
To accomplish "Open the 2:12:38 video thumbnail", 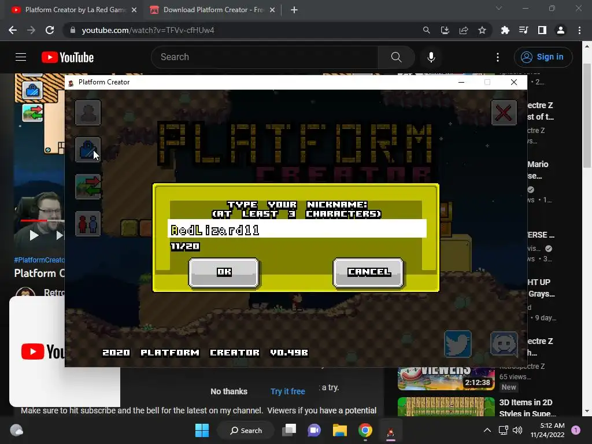I will coord(446,379).
